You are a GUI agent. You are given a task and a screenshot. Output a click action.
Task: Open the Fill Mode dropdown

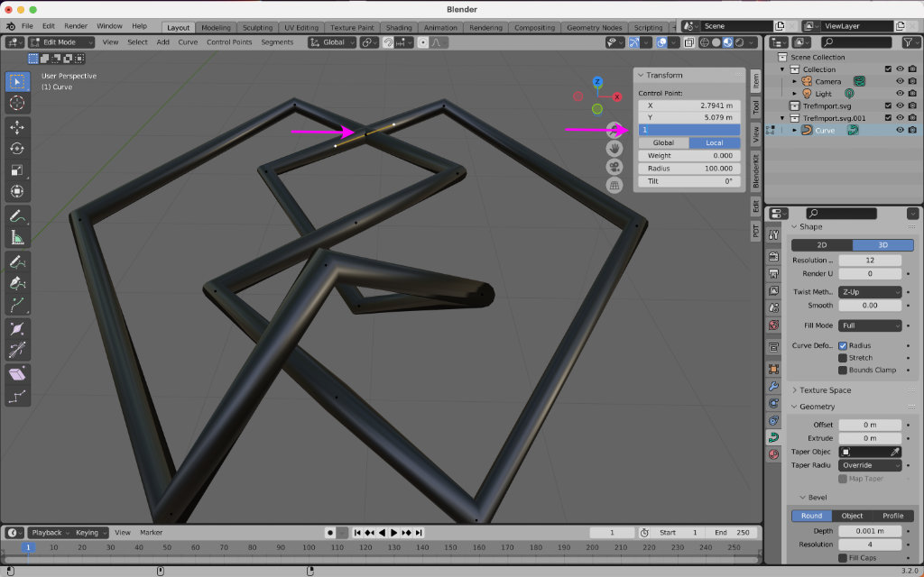(870, 325)
